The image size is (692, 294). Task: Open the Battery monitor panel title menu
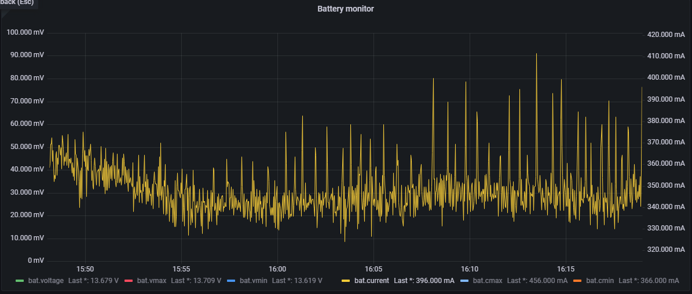[x=346, y=9]
